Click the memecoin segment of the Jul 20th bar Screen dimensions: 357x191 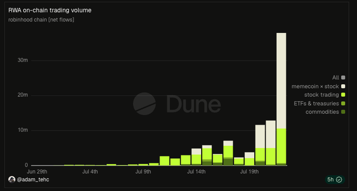coord(260,136)
